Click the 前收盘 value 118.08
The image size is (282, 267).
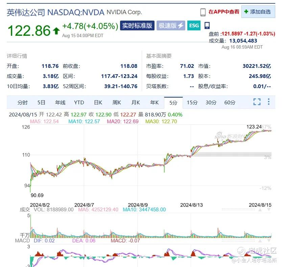(129, 66)
